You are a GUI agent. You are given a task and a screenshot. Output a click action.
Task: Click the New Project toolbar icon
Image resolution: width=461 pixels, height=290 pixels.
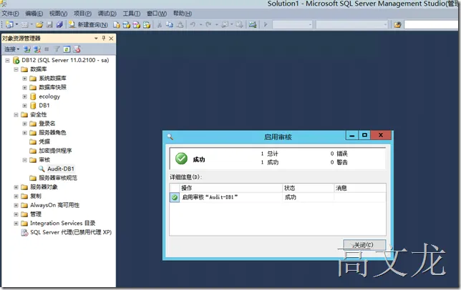click(x=9, y=24)
